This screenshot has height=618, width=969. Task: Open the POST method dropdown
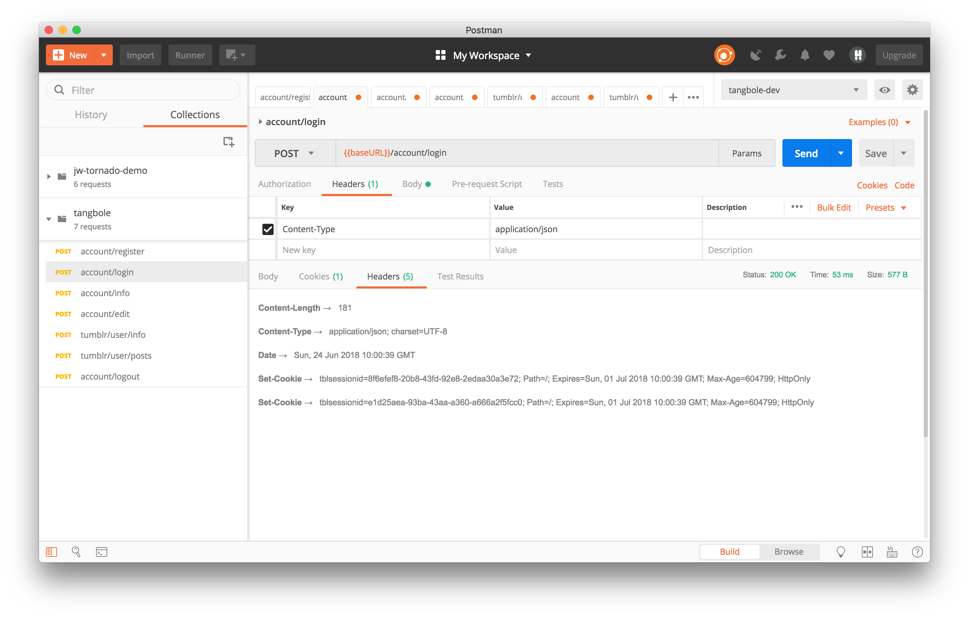pos(295,153)
